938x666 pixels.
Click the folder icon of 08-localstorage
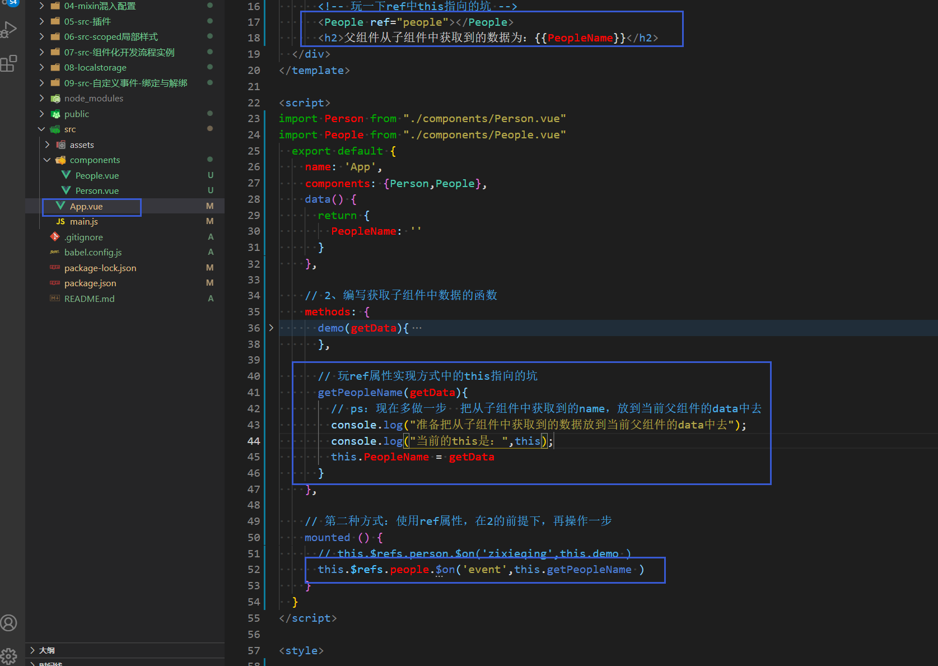click(x=55, y=67)
